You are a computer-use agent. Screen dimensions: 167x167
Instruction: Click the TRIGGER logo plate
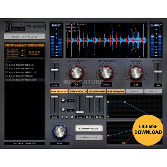pos(35,26)
